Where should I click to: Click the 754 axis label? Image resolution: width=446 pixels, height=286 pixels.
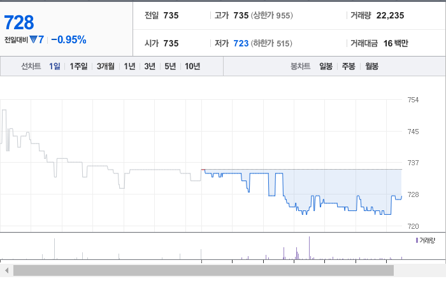tap(413, 100)
